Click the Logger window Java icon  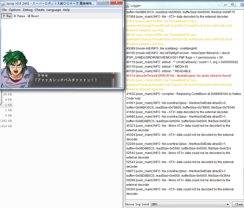tap(127, 5)
